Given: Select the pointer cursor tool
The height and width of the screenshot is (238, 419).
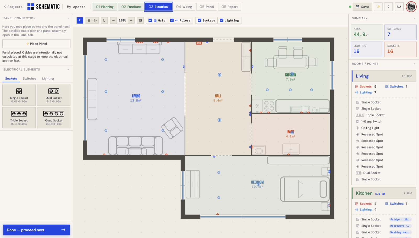Looking at the screenshot, I should [80, 20].
